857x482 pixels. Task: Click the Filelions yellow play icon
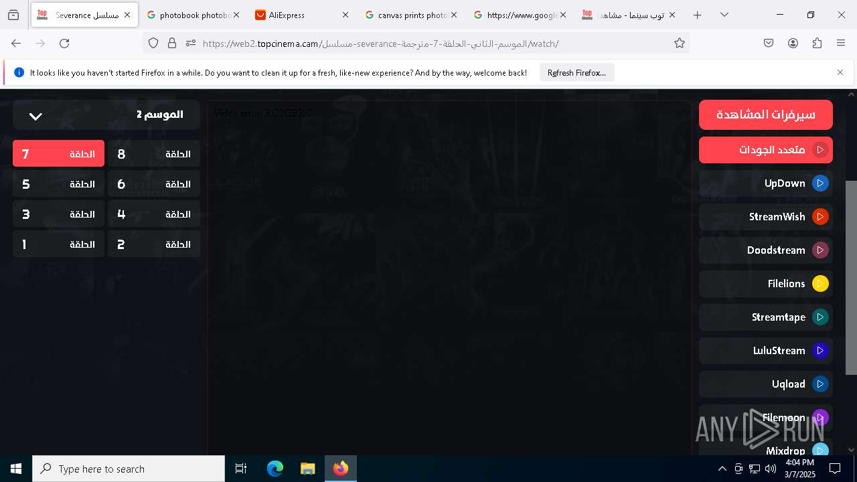coord(820,284)
